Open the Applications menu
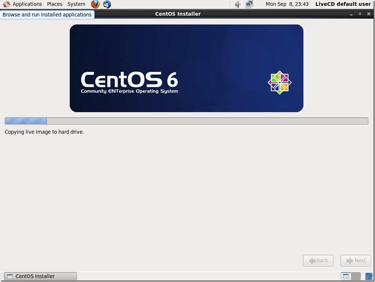 coord(27,4)
